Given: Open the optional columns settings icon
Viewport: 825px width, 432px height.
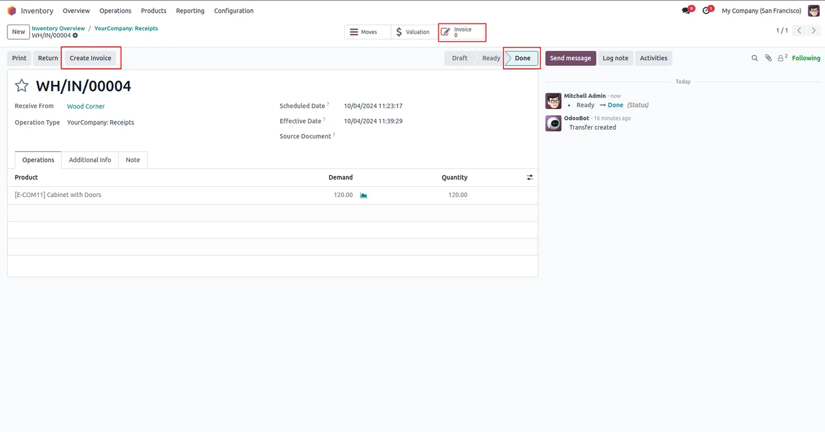Looking at the screenshot, I should click(x=530, y=178).
